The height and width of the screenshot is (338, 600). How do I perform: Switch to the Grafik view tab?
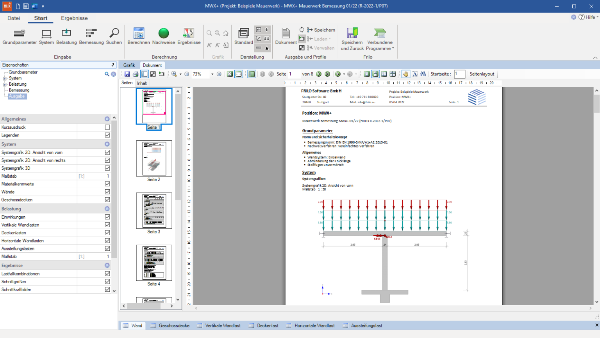(129, 65)
